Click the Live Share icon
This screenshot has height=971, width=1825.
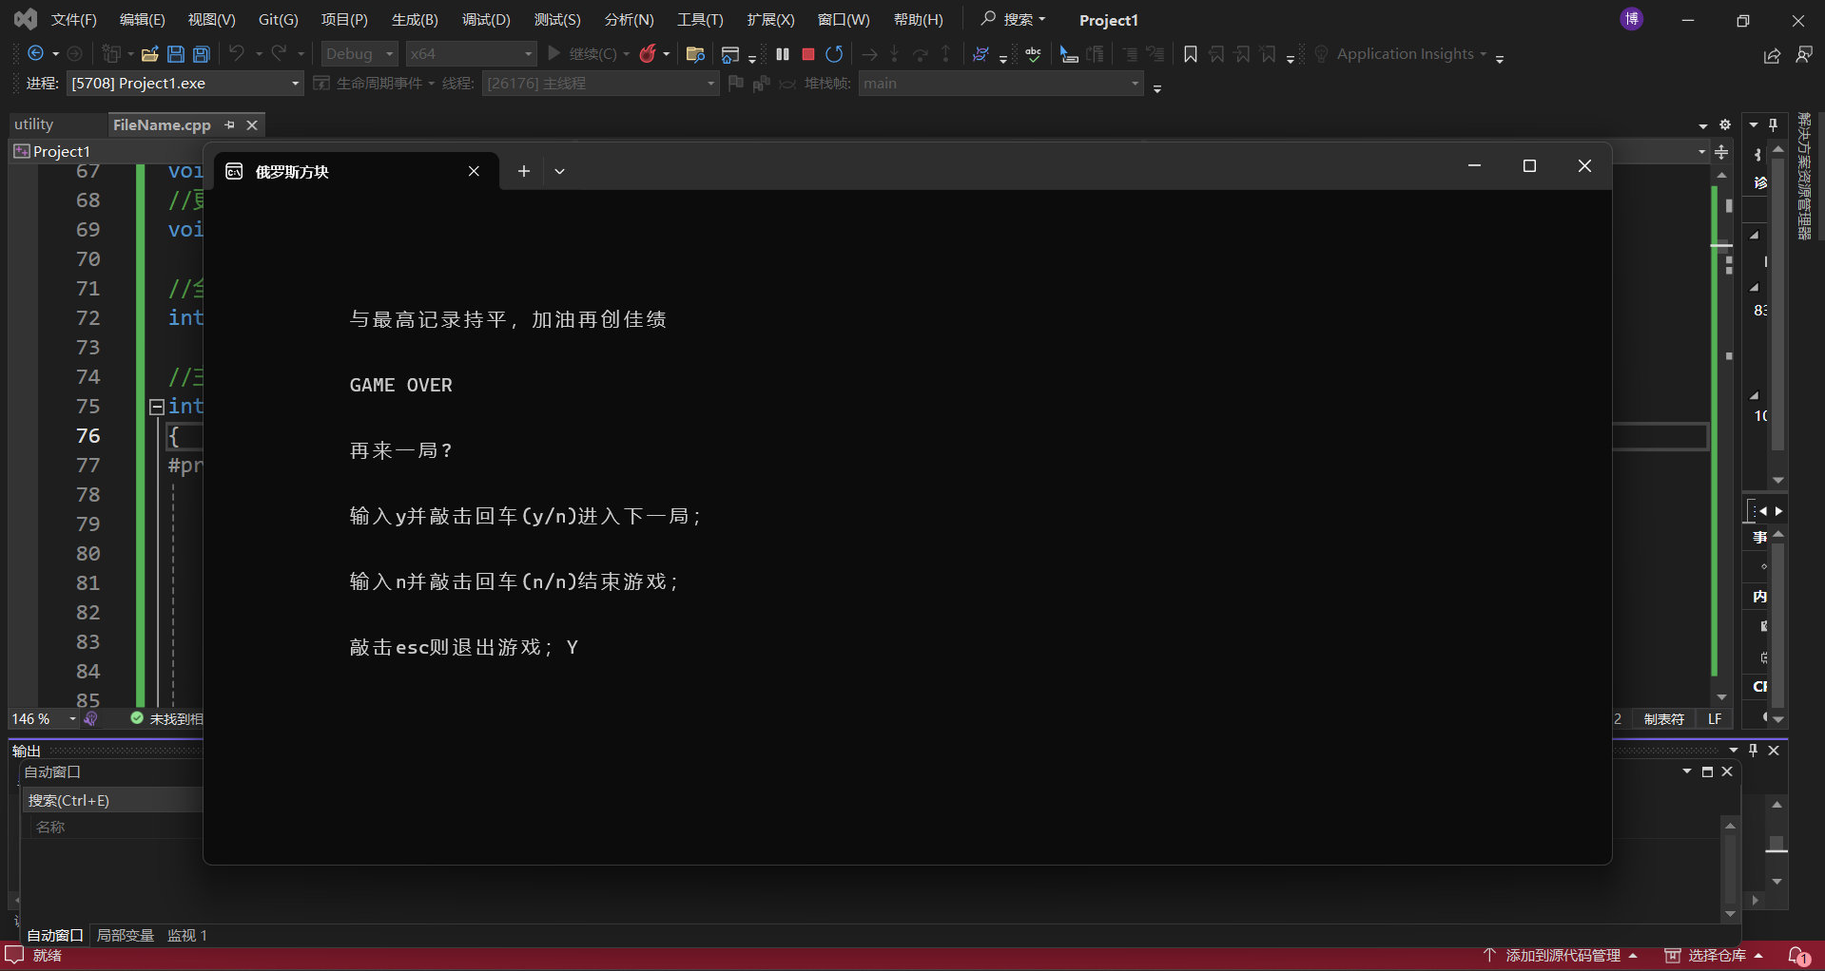1772,56
